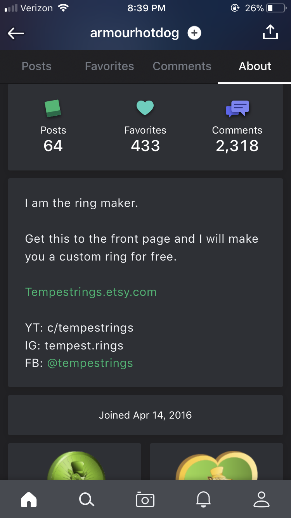291x518 pixels.
Task: Tap the back arrow icon
Action: (16, 34)
